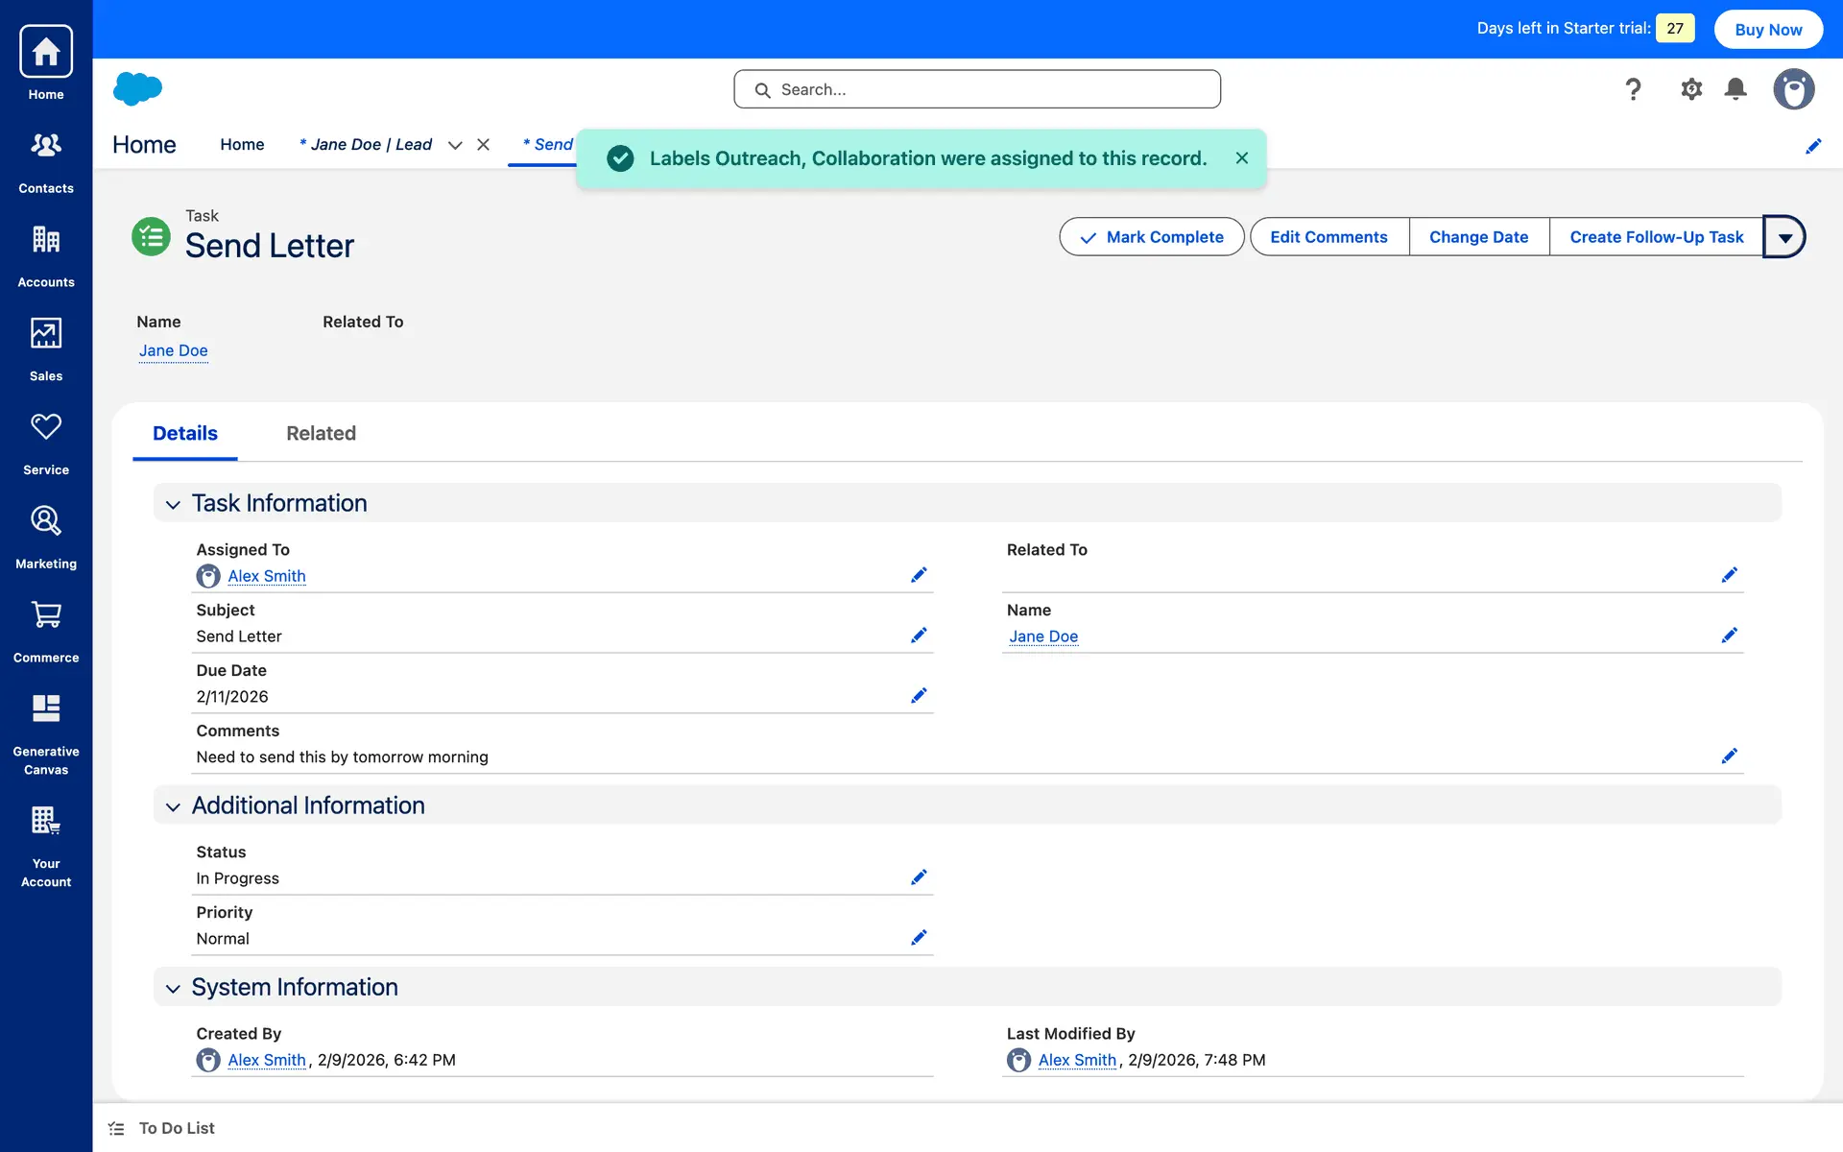Collapse the System Information section

point(173,988)
